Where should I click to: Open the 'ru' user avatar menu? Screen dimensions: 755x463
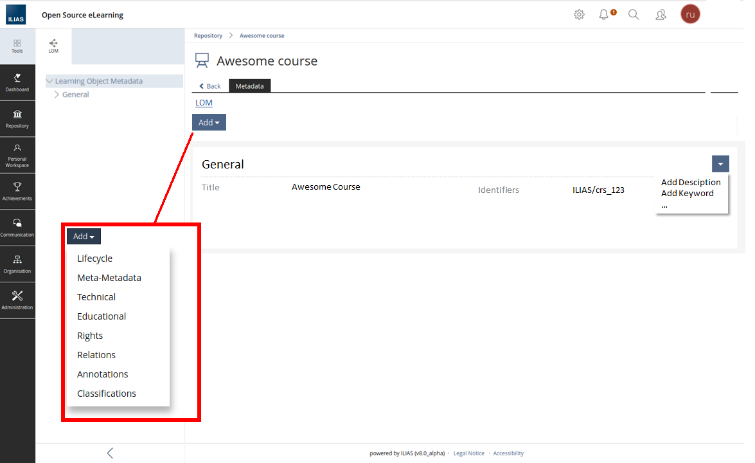690,14
